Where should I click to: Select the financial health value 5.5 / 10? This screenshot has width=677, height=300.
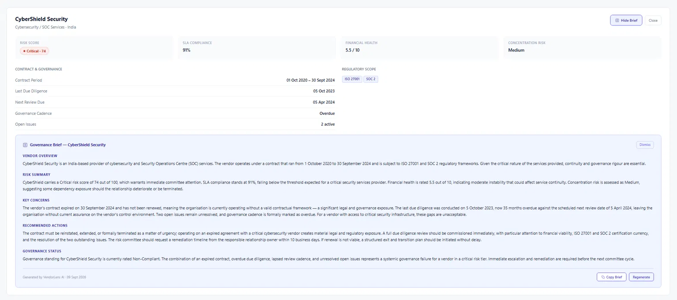click(352, 50)
